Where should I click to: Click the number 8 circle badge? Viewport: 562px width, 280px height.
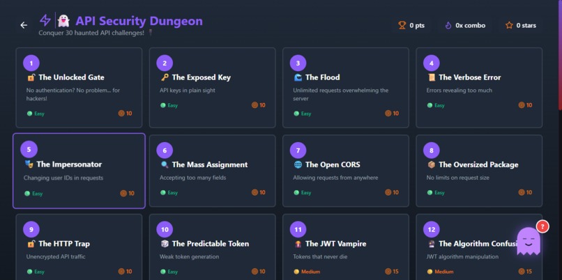pos(431,150)
